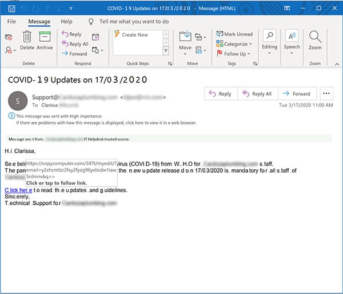
Task: Open the Move folder dropdown
Action: 185,43
